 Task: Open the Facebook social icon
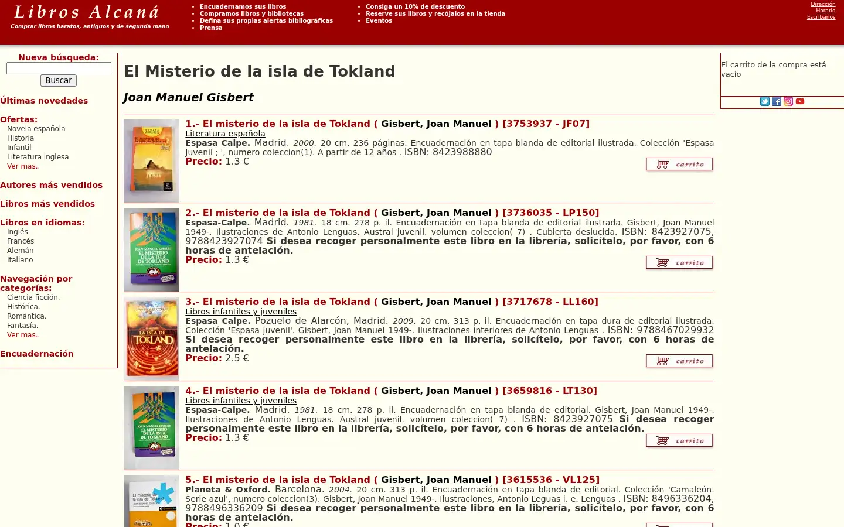click(x=777, y=101)
